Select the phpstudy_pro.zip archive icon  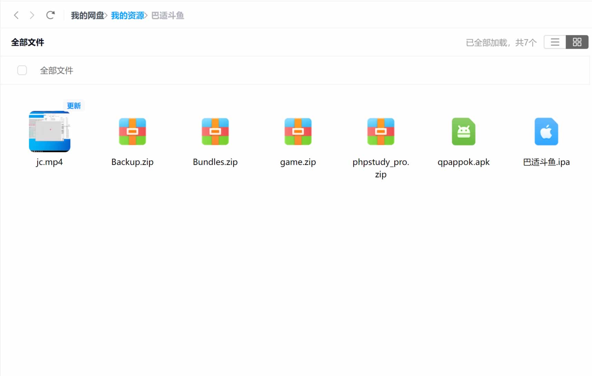[x=381, y=132]
